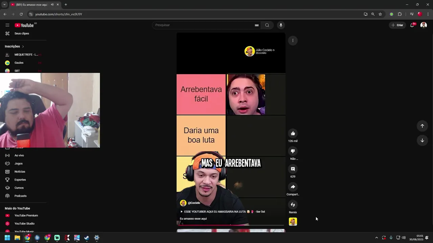Seek using the Short's red progress bar
This screenshot has width=433, height=243.
pos(231,225)
